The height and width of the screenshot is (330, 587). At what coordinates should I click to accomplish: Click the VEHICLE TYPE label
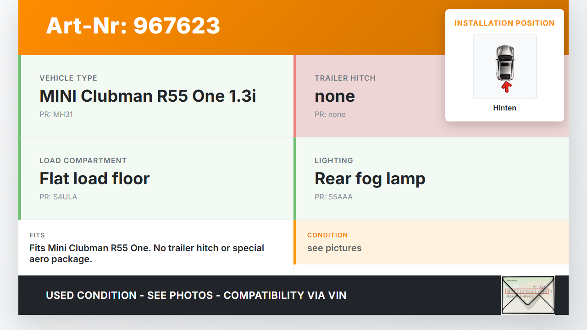68,78
